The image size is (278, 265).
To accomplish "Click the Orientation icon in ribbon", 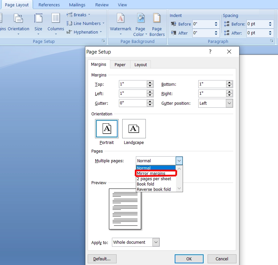I will [x=18, y=19].
